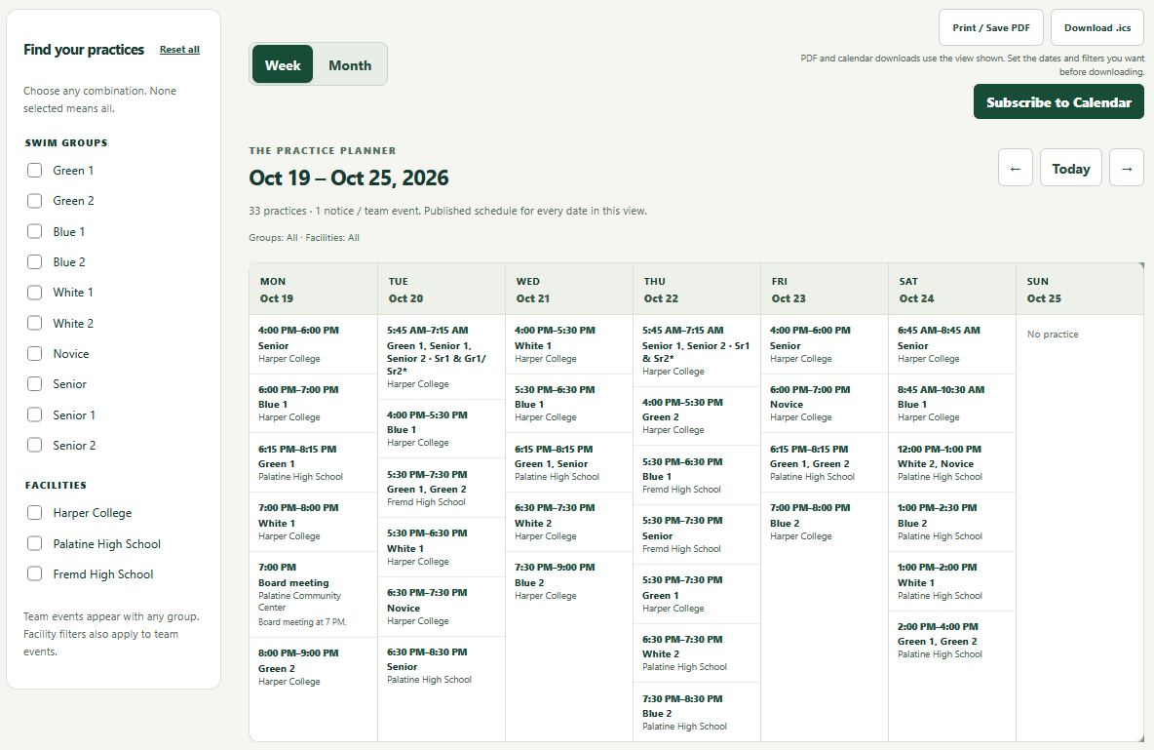Open Friday Green 1, Green 2 practice
This screenshot has height=750, width=1154.
click(825, 462)
